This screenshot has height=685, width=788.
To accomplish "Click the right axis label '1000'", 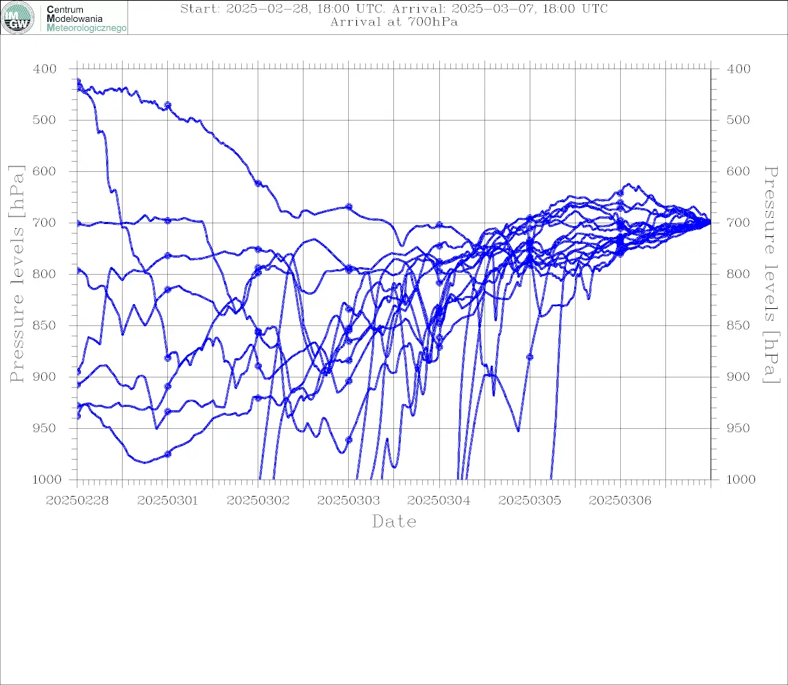I will [741, 480].
